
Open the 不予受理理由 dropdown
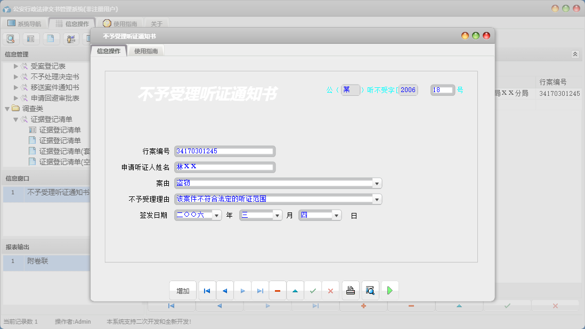tap(377, 199)
